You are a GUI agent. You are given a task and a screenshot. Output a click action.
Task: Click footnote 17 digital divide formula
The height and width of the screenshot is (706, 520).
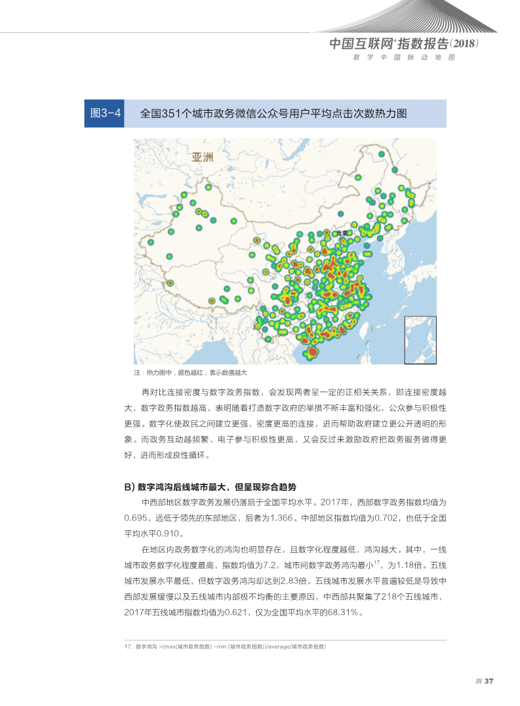pos(225,646)
